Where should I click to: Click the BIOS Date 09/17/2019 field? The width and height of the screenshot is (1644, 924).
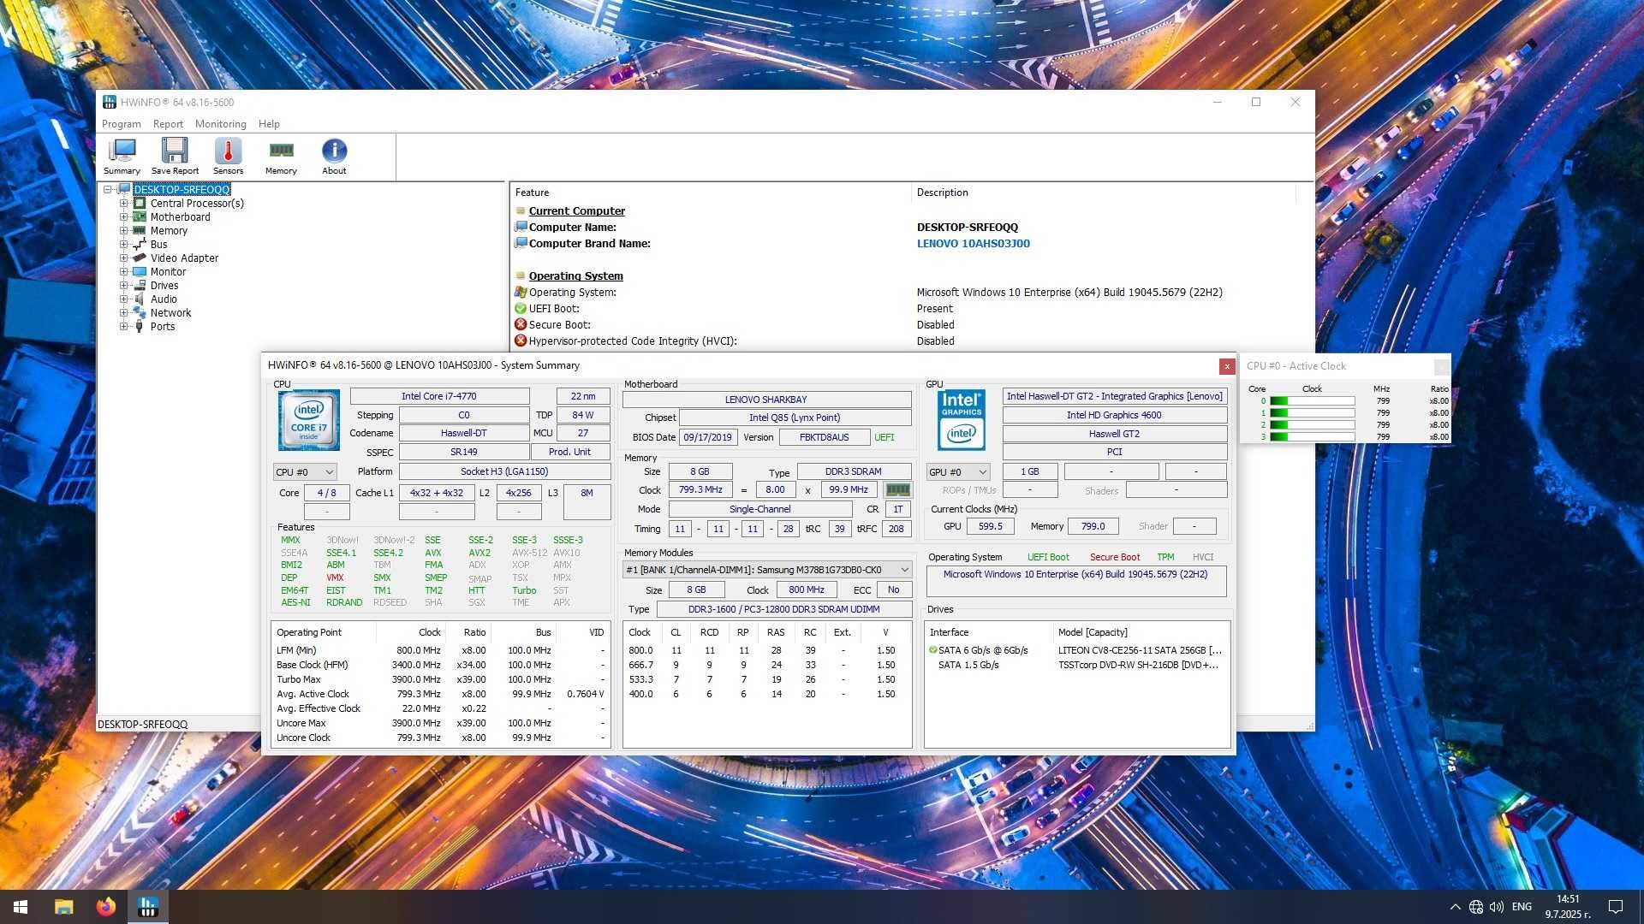(x=708, y=437)
